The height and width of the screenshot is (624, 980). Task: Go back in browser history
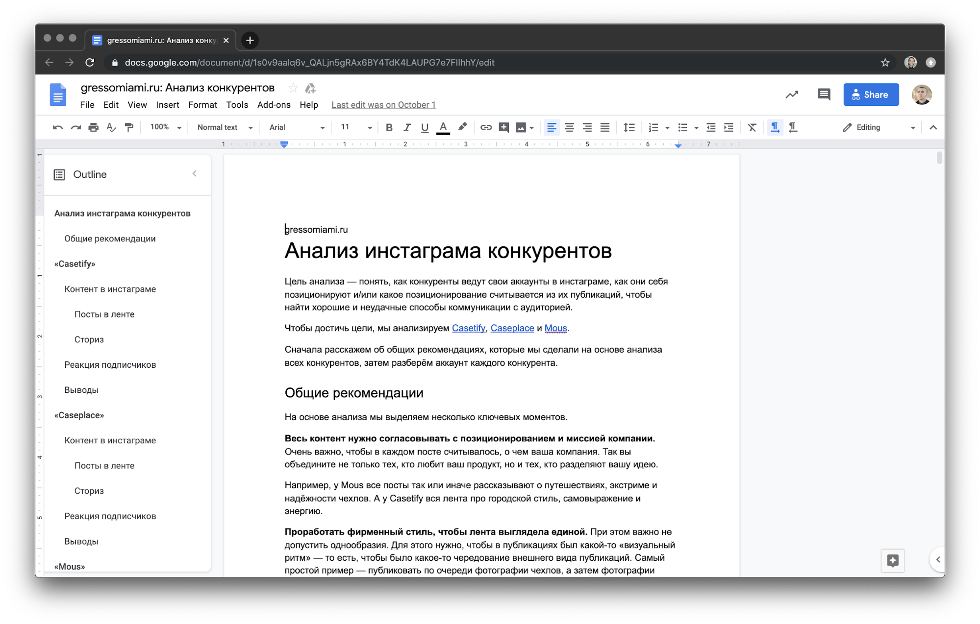[x=49, y=62]
